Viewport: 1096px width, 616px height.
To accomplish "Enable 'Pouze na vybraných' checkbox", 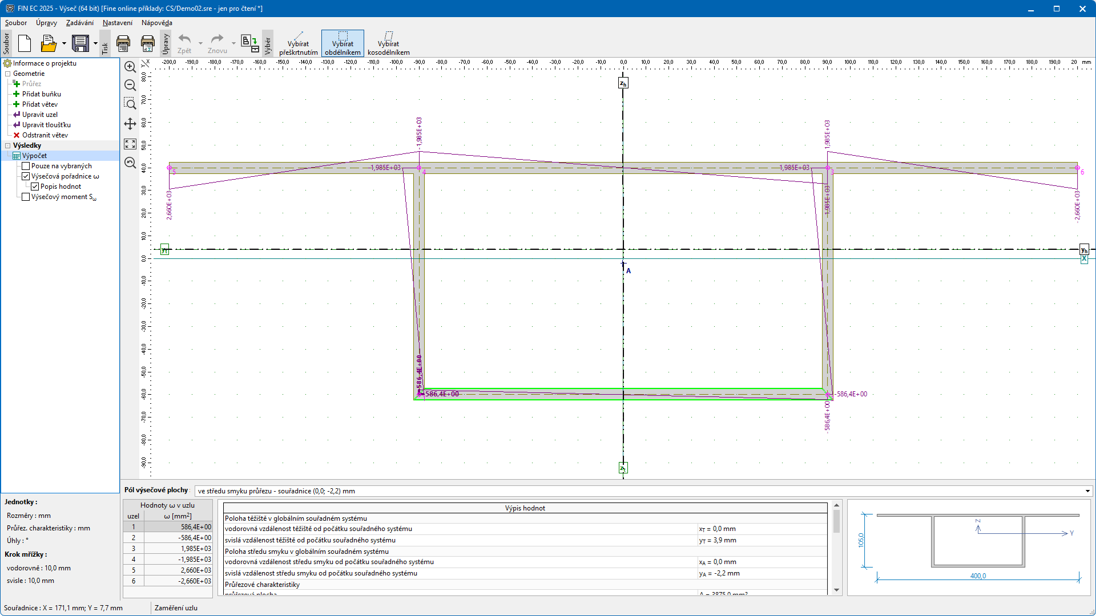I will click(26, 166).
